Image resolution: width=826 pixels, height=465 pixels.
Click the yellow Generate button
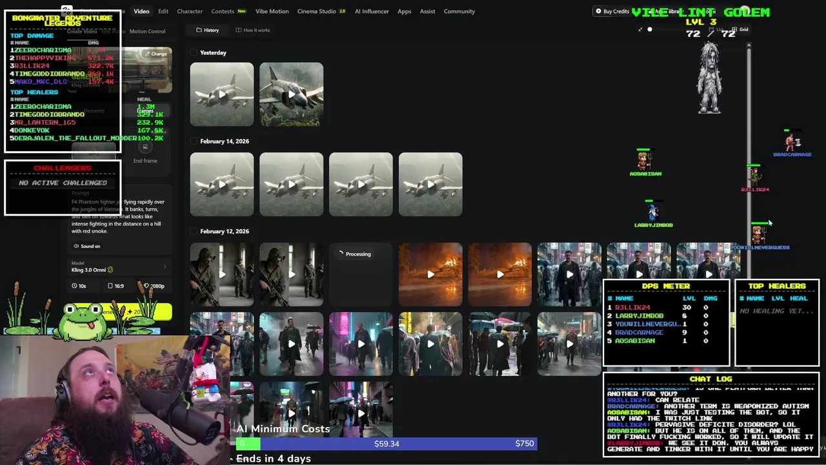click(121, 312)
